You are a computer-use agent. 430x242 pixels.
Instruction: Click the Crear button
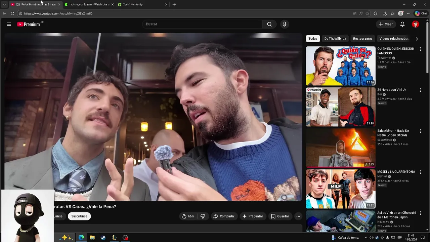(x=385, y=24)
